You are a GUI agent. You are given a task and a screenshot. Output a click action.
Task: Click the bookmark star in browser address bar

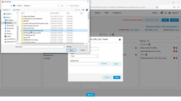(x=157, y=7)
